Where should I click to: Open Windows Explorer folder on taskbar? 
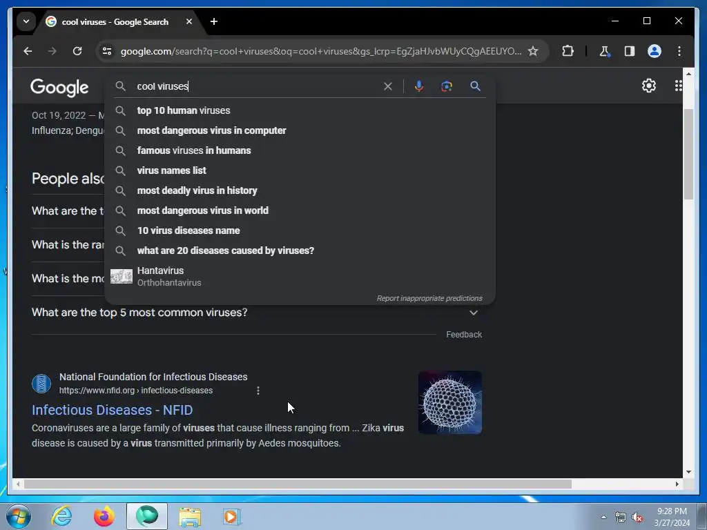(190, 516)
